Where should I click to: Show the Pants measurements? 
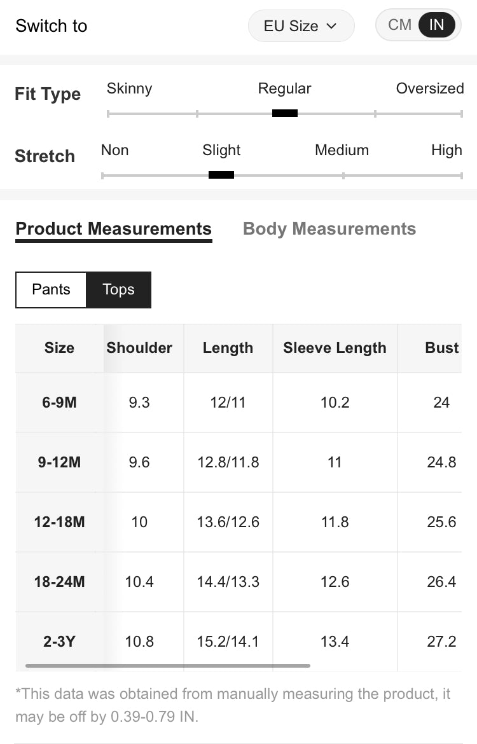click(51, 289)
